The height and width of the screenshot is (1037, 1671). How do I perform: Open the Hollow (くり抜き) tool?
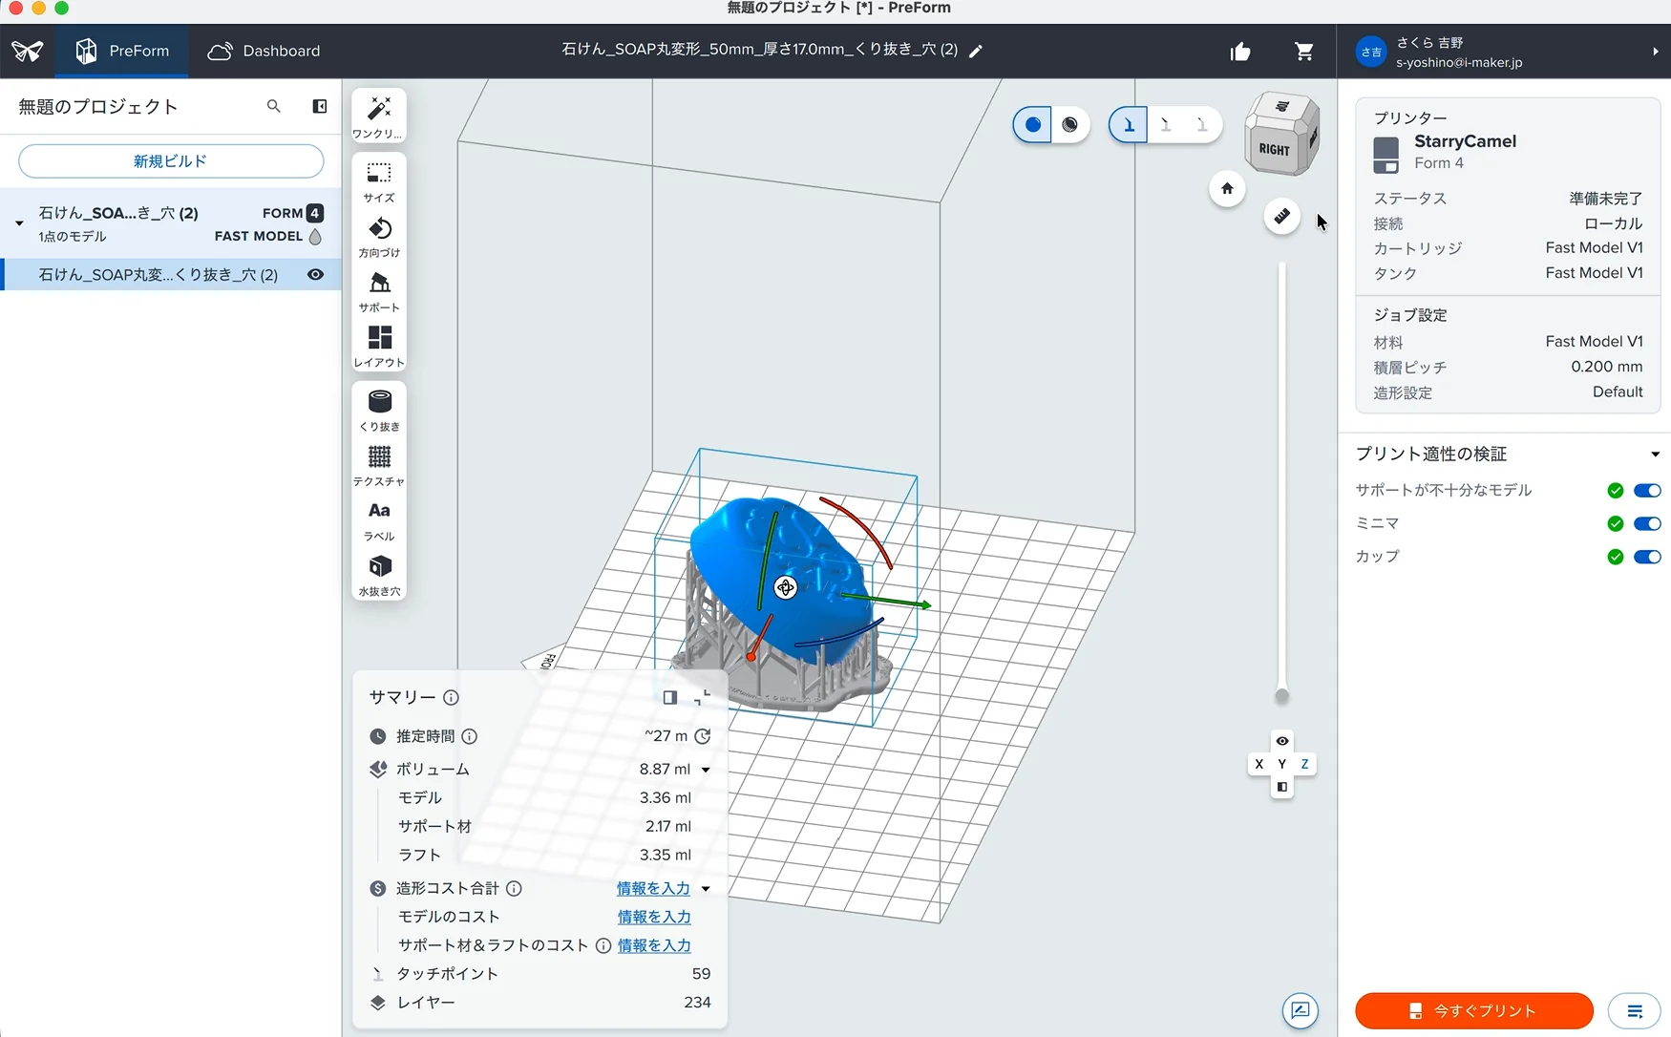[x=379, y=410]
